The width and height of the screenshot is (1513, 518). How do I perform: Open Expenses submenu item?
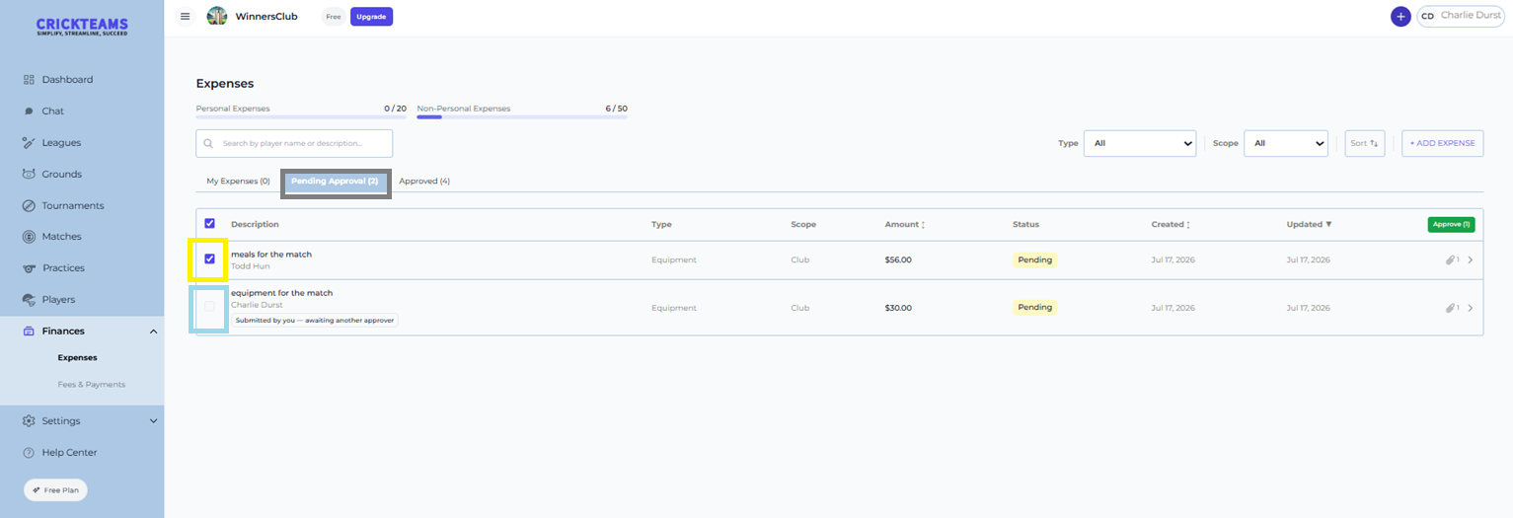pos(77,358)
